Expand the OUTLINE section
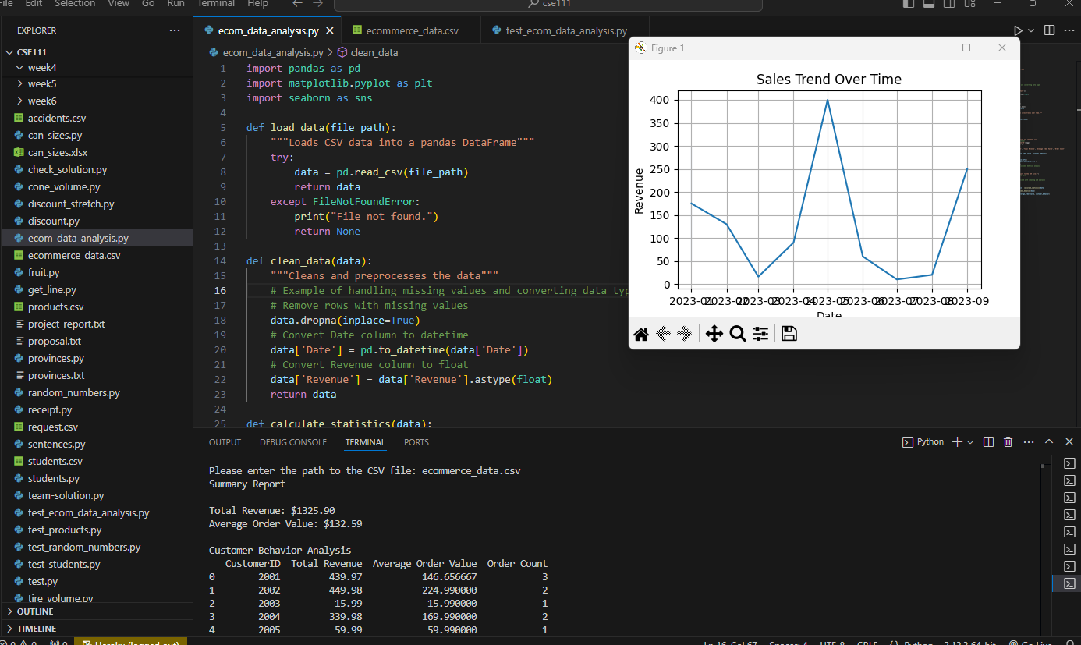Image resolution: width=1081 pixels, height=645 pixels. (x=35, y=611)
